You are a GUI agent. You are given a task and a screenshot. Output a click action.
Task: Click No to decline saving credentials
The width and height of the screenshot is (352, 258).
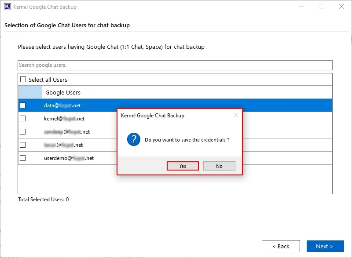click(219, 166)
